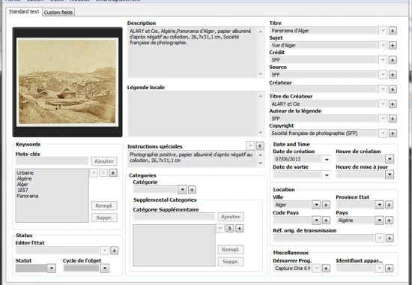Viewport: 412px width, 285px height.
Task: Click the plus icon beside Pays field
Action: 389,220
